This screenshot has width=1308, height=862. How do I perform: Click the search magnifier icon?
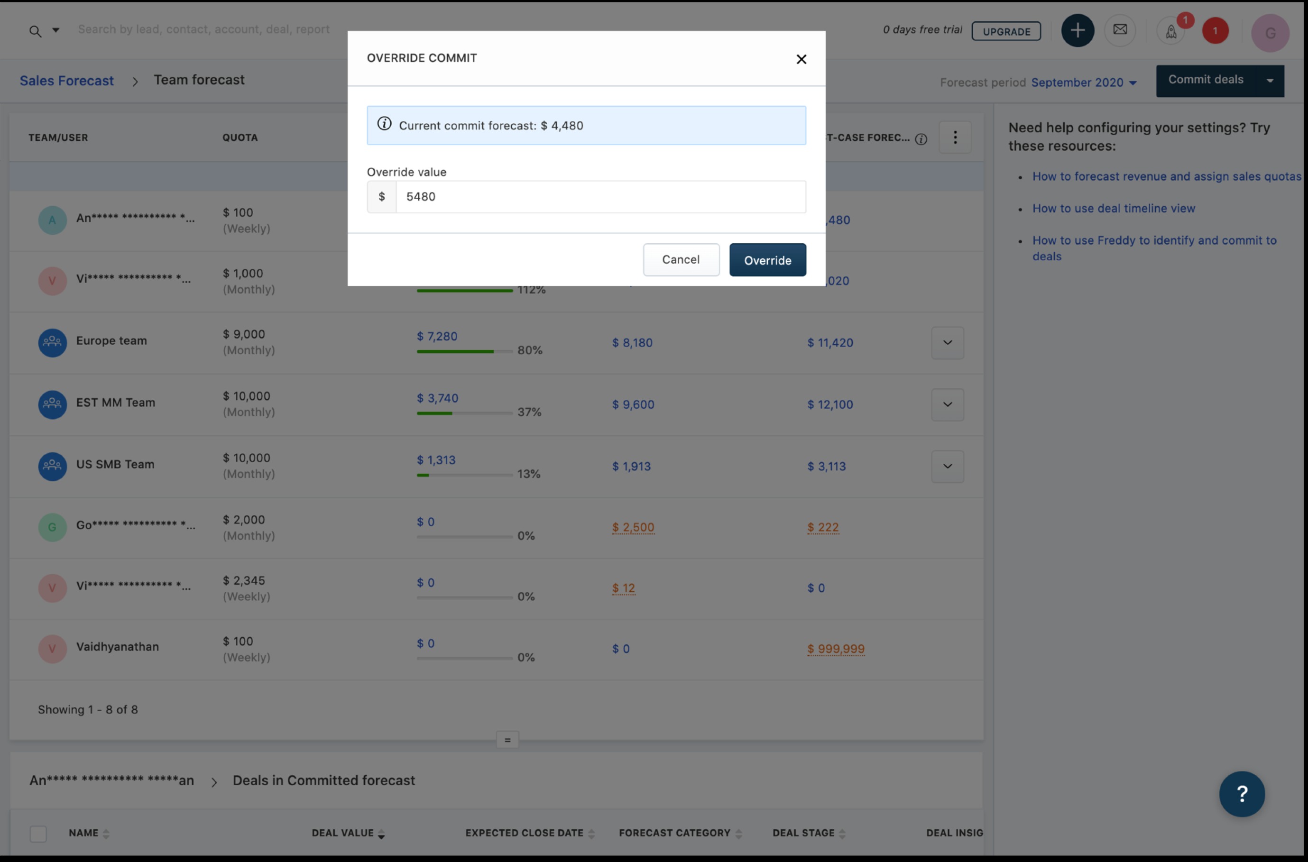pos(35,31)
